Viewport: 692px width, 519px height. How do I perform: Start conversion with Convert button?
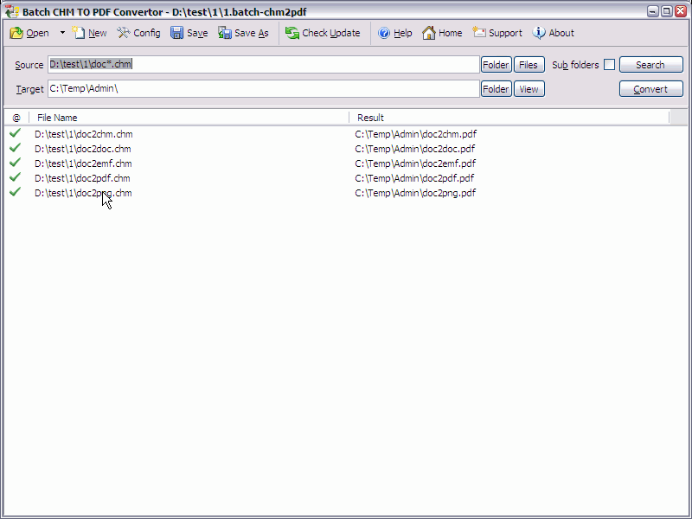(x=651, y=89)
